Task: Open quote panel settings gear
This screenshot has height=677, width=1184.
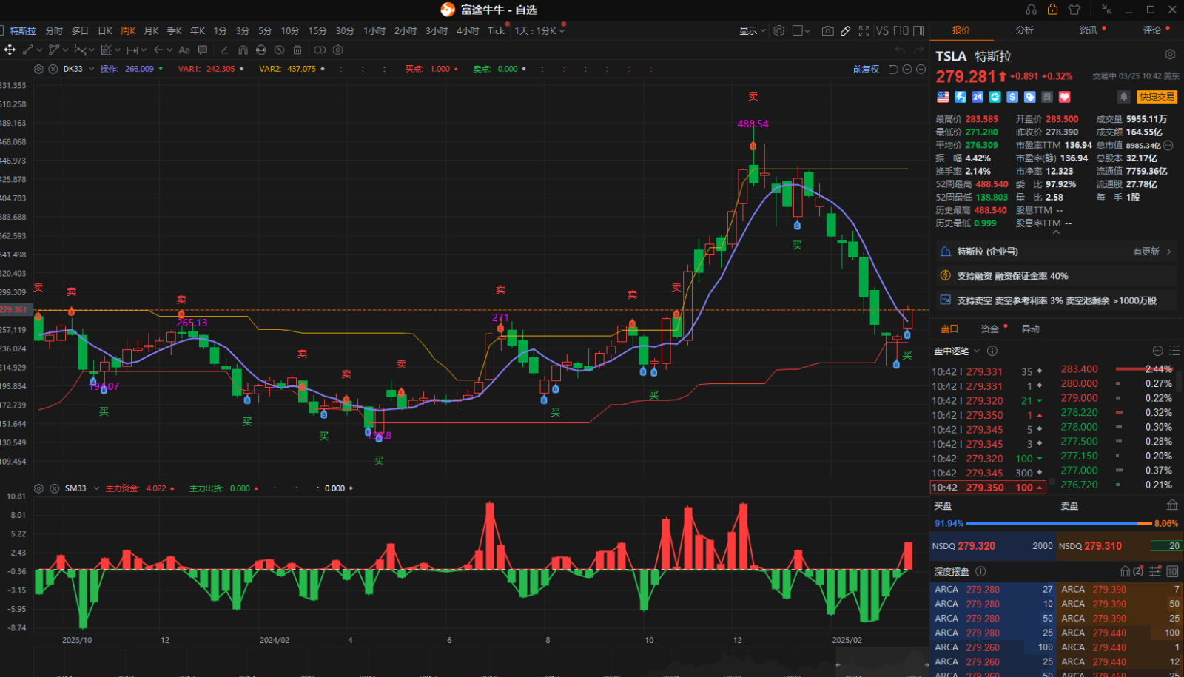Action: click(1170, 55)
